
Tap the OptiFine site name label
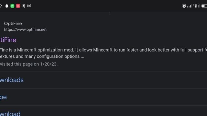(13, 24)
